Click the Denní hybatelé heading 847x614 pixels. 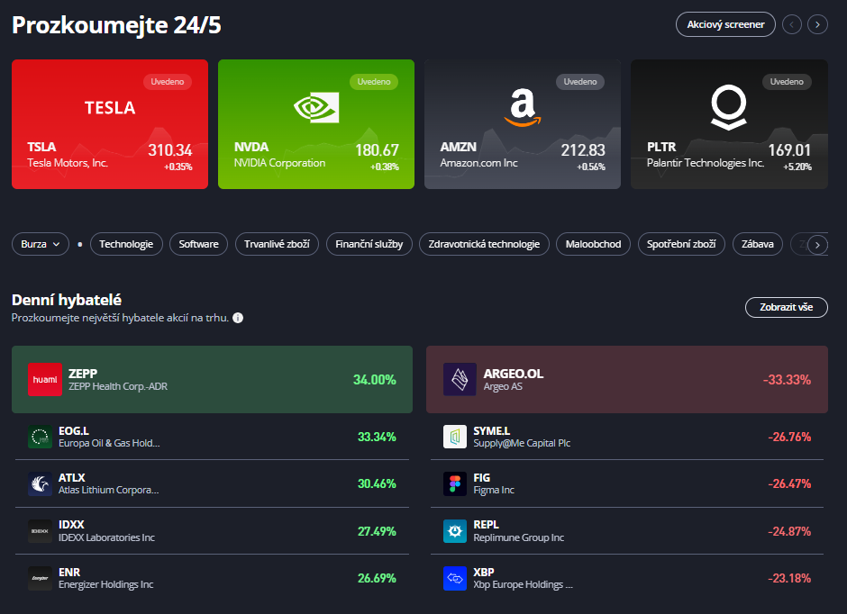[67, 300]
